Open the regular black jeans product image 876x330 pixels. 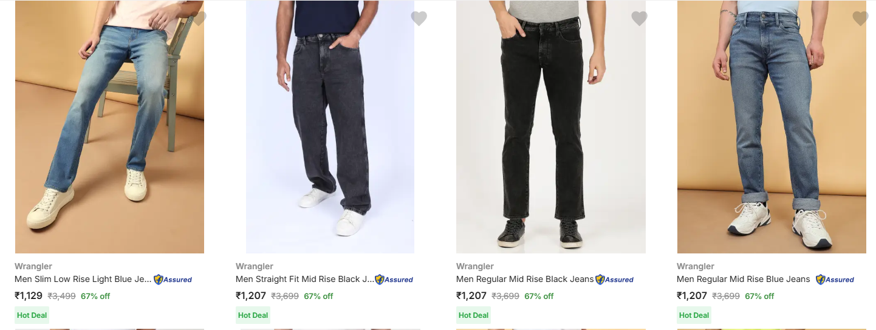click(x=550, y=128)
